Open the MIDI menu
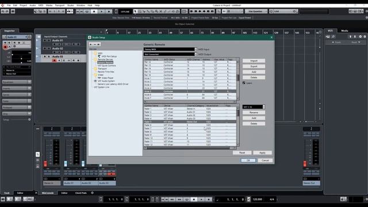 pos(41,5)
